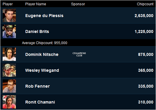Screen dimensions: 156x110
Task: Open Rob Fenner's avatar image
Action: pos(9,86)
